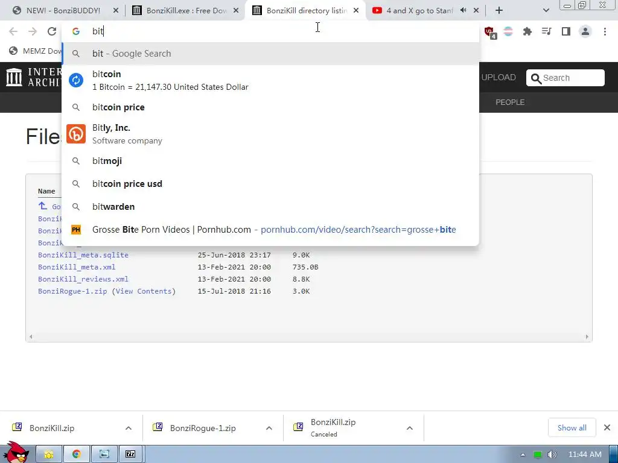Close the downloads bar
618x463 pixels.
coord(607,427)
